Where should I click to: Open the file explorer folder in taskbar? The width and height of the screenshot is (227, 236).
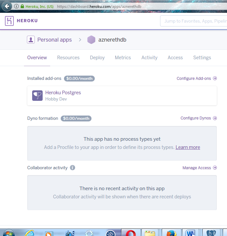pyautogui.click(x=150, y=233)
